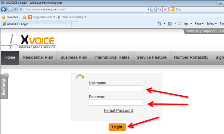224x134 pixels.
Task: Open Service Feature navigation item
Action: click(152, 58)
